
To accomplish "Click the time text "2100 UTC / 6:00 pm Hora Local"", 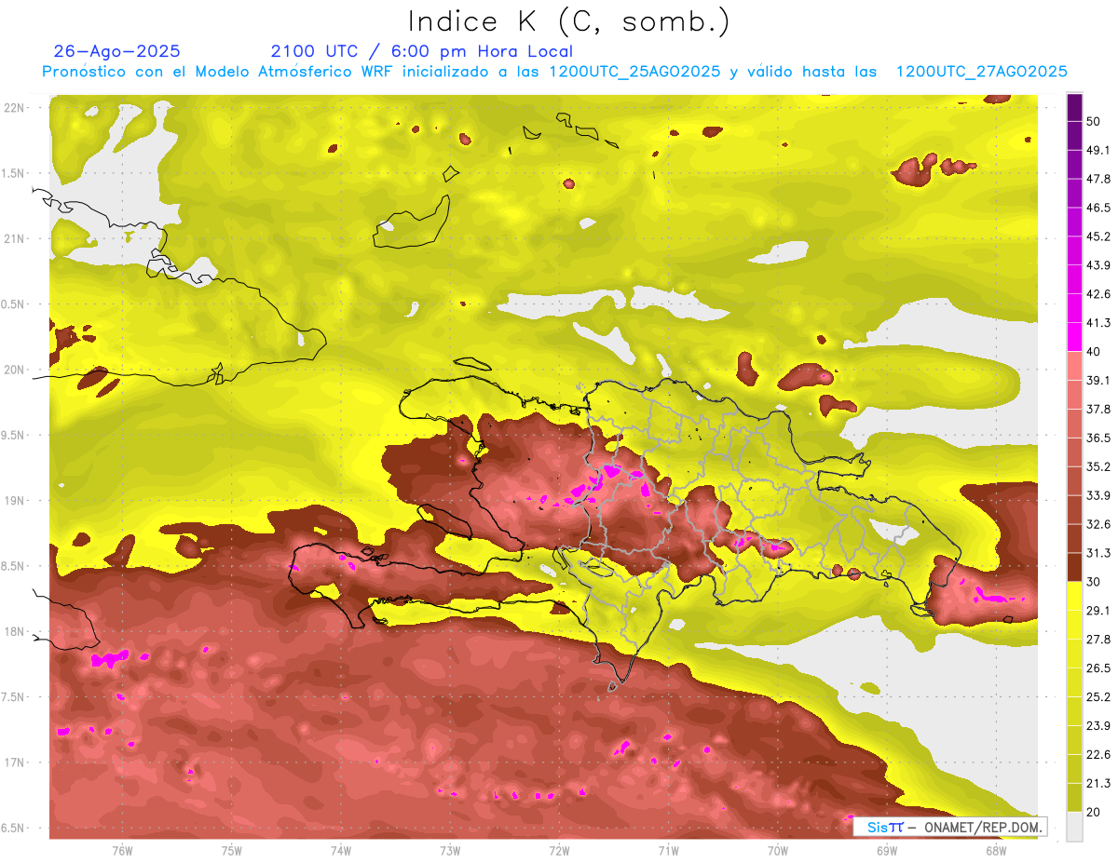I will pos(421,51).
